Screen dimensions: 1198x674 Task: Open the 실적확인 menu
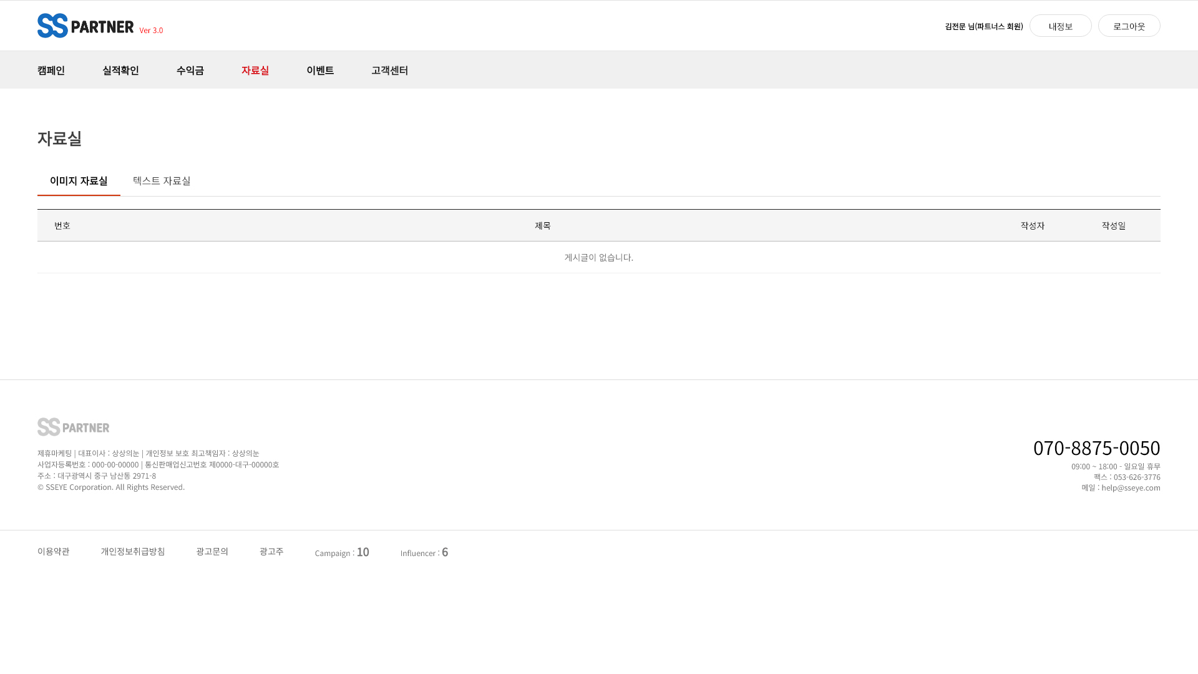(x=120, y=70)
